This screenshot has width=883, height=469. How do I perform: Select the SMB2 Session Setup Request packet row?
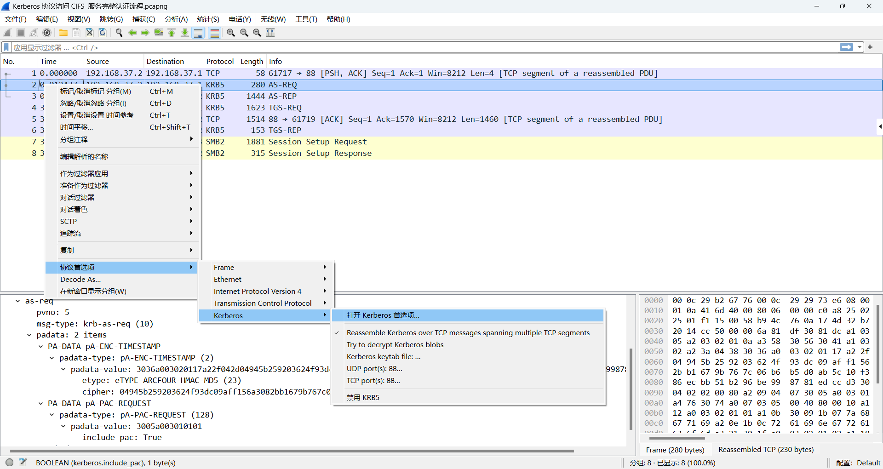click(441, 142)
